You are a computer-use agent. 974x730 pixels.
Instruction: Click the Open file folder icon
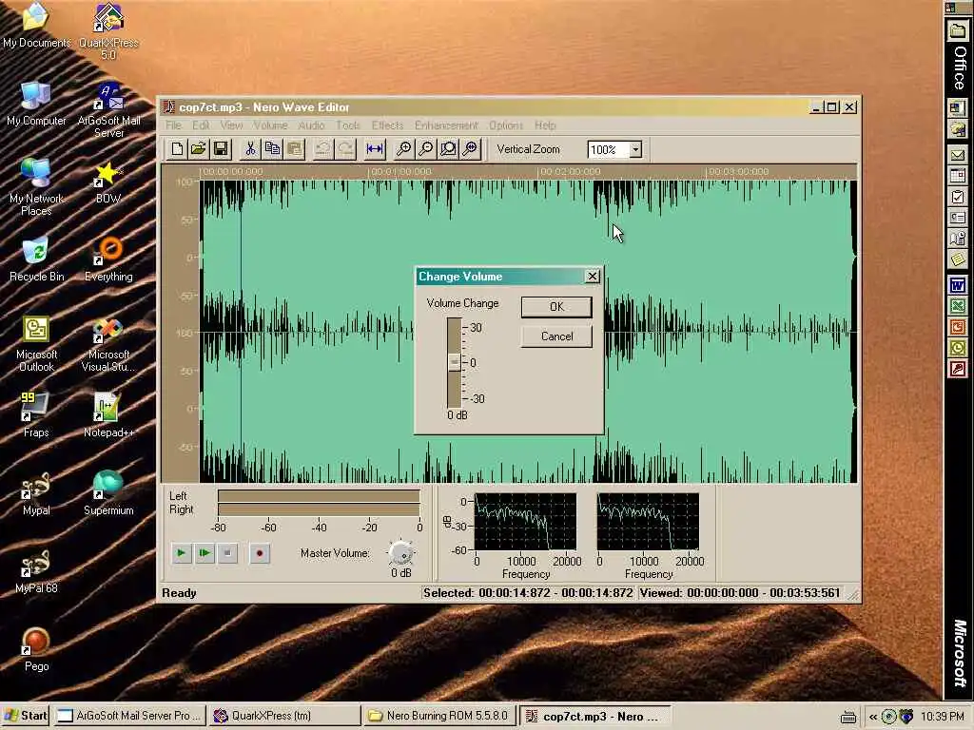pos(199,149)
